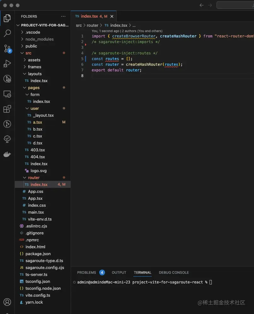
Task: Switch to the Terminal panel tab
Action: (142, 272)
